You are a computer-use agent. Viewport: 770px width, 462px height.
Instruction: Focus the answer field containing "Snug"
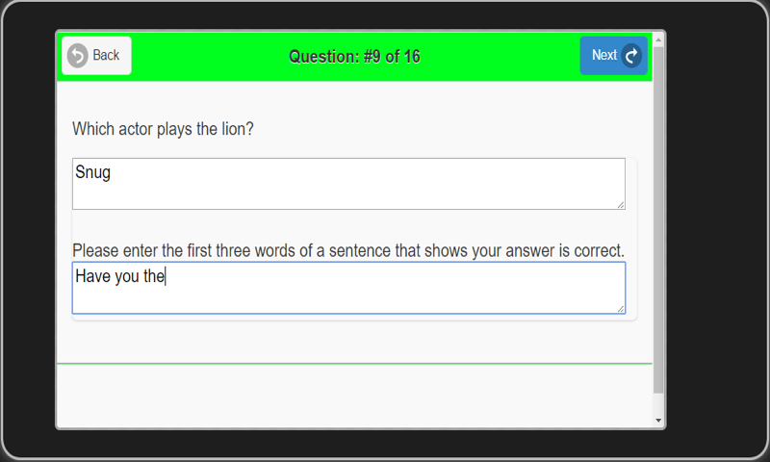[x=348, y=184]
